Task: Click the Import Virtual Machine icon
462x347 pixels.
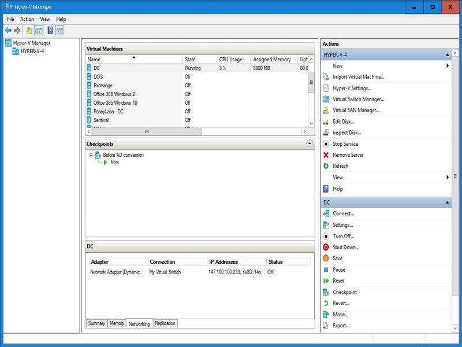Action: pyautogui.click(x=326, y=77)
